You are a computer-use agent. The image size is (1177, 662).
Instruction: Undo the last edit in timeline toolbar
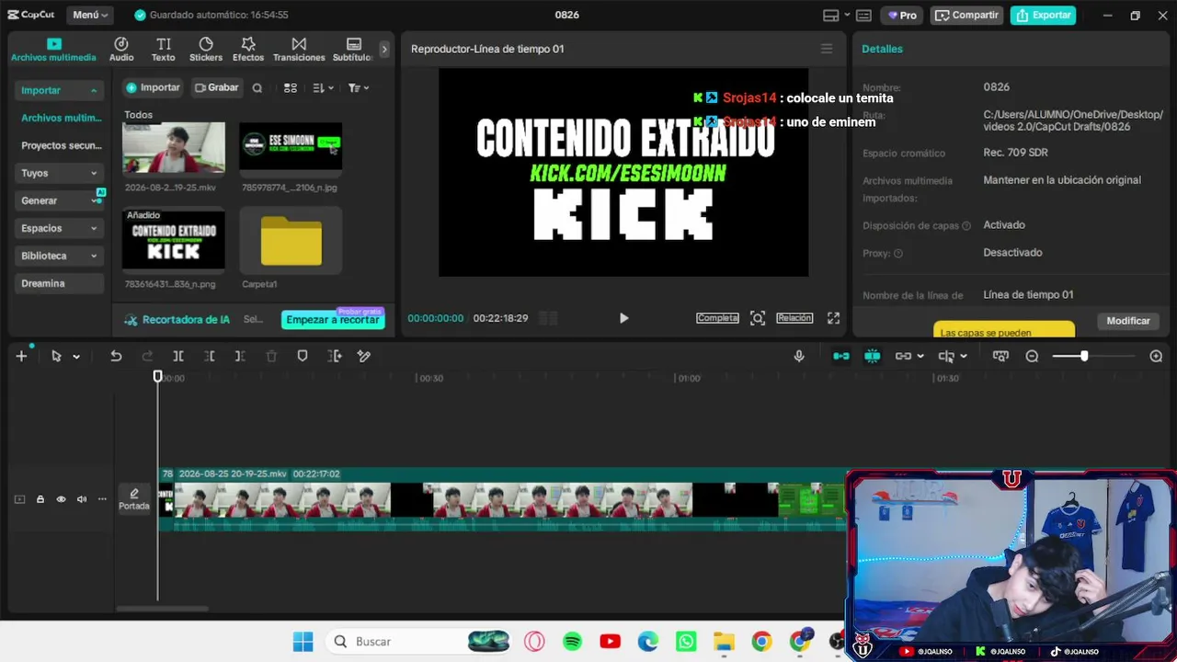116,356
